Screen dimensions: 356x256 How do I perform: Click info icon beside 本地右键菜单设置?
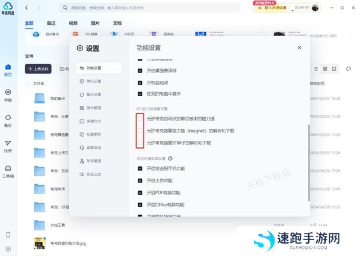pos(170,159)
